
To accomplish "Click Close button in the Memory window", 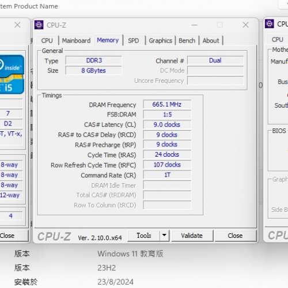I will [235, 236].
